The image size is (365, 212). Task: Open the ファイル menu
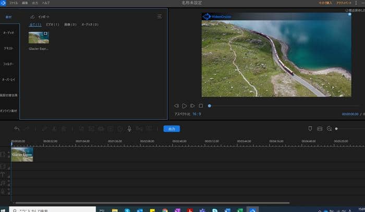pyautogui.click(x=14, y=3)
